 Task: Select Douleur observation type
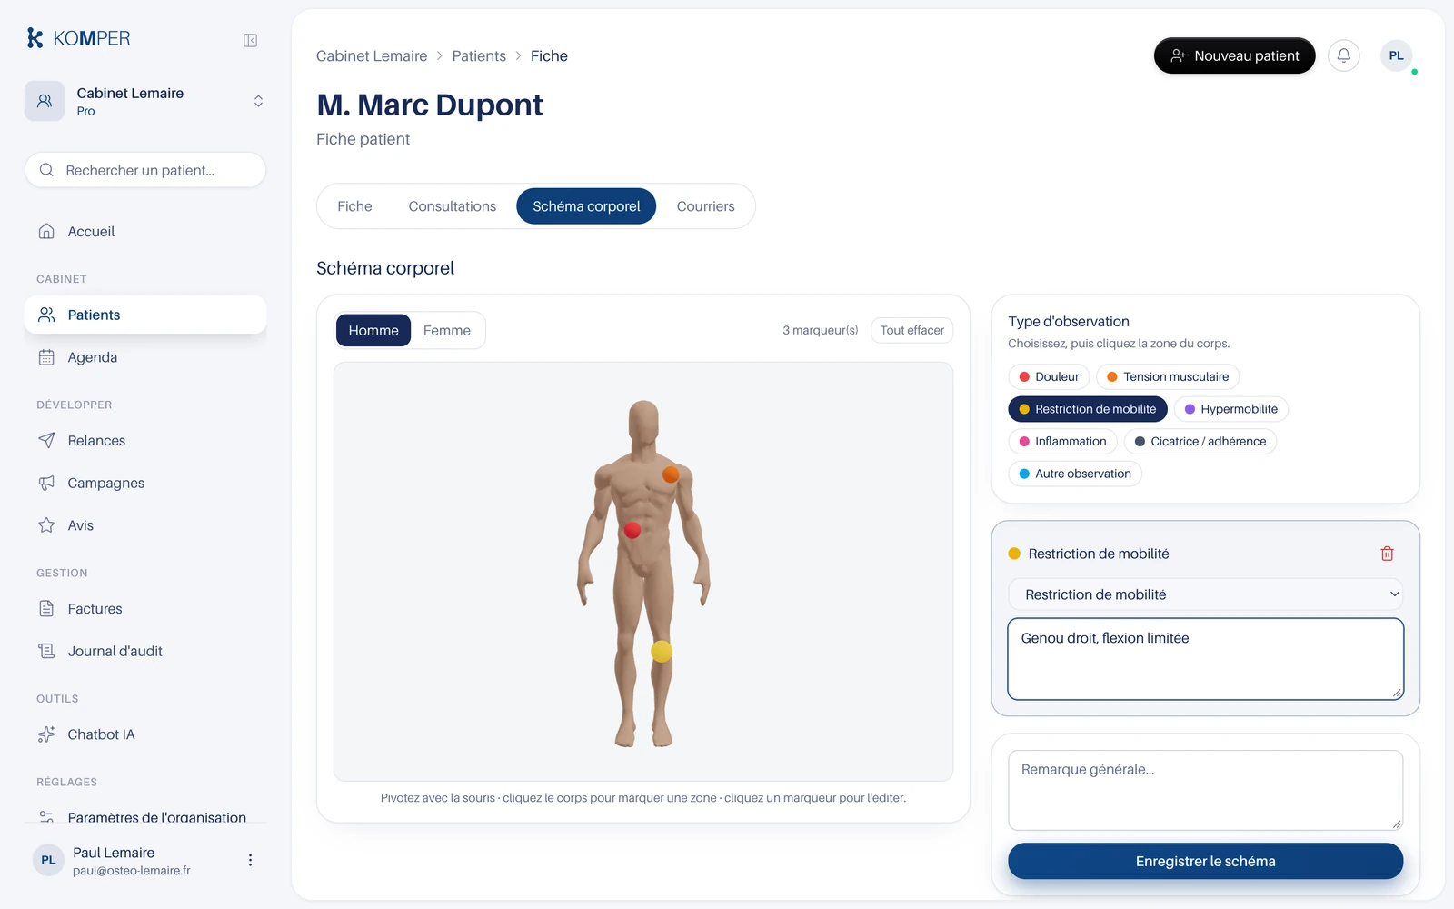[1049, 376]
